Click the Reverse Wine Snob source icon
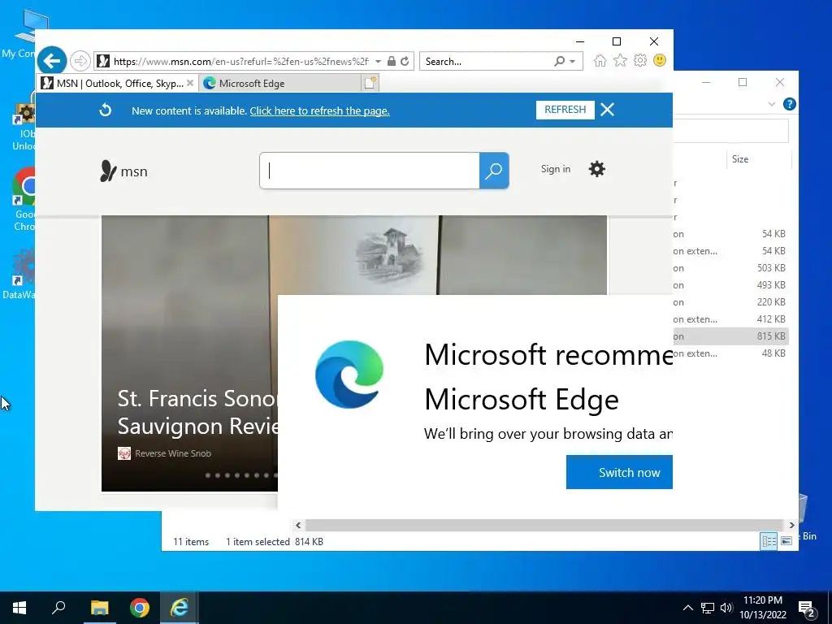Image resolution: width=832 pixels, height=624 pixels. pos(124,453)
